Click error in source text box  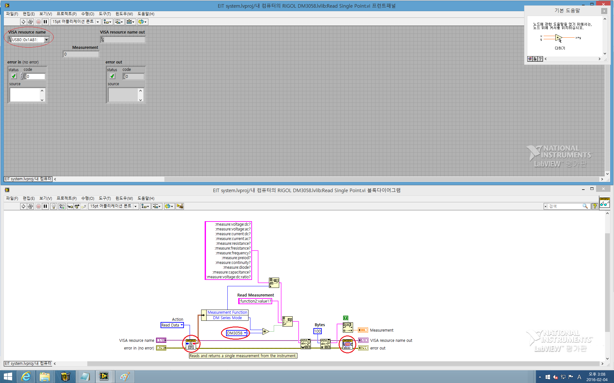point(25,95)
